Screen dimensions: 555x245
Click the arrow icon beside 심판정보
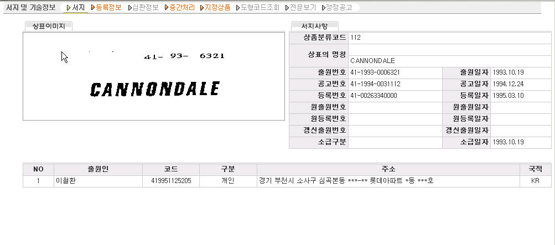coord(130,7)
